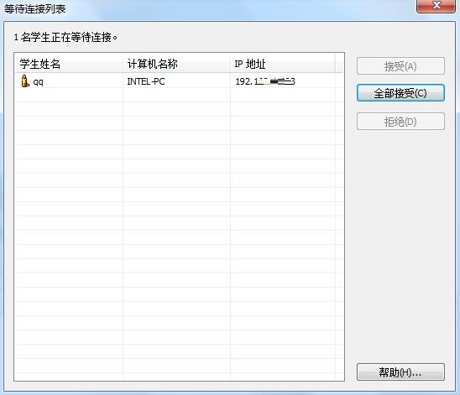The width and height of the screenshot is (460, 395).
Task: Click the text 1 名学生正在等待连接。
Action: tap(65, 37)
